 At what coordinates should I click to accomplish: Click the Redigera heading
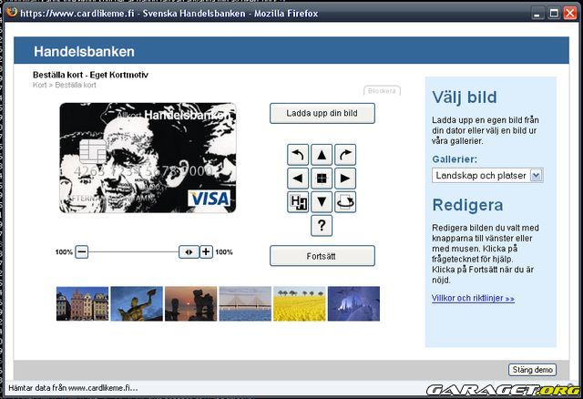coord(467,205)
